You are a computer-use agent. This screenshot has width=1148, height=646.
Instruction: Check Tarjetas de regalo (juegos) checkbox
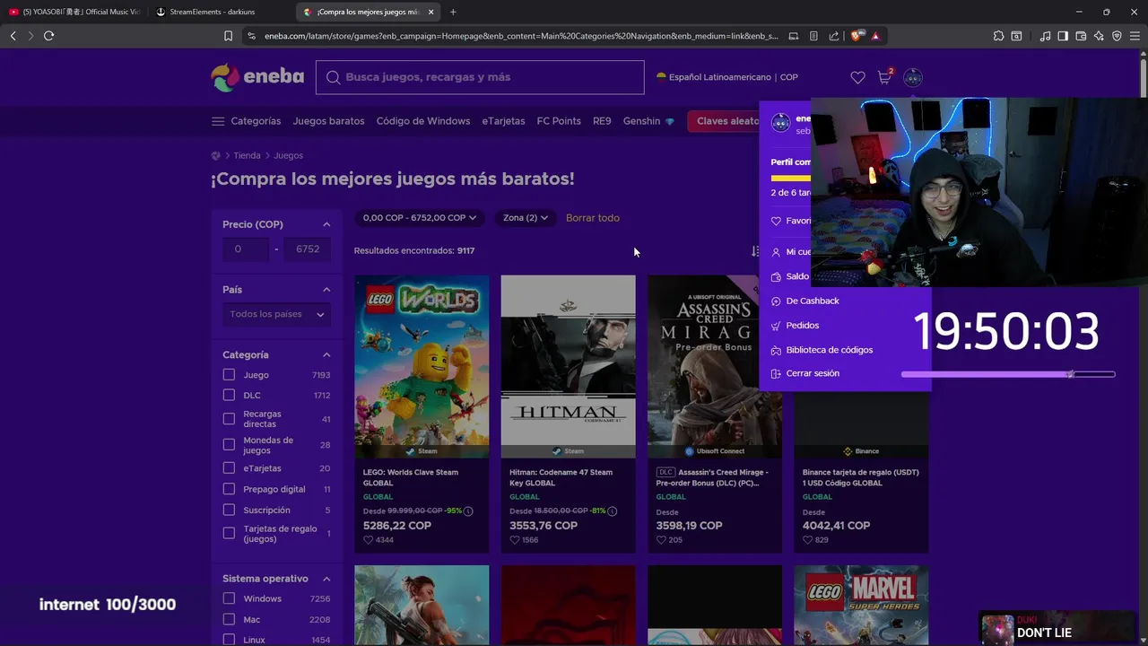[229, 534]
